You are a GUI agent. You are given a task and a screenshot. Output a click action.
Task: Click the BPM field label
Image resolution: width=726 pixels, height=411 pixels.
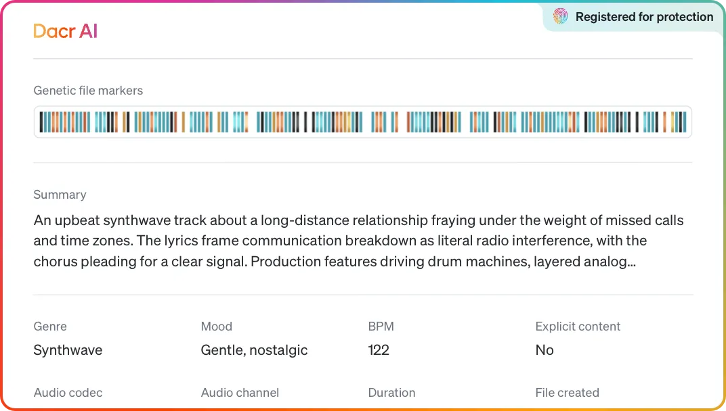(381, 327)
